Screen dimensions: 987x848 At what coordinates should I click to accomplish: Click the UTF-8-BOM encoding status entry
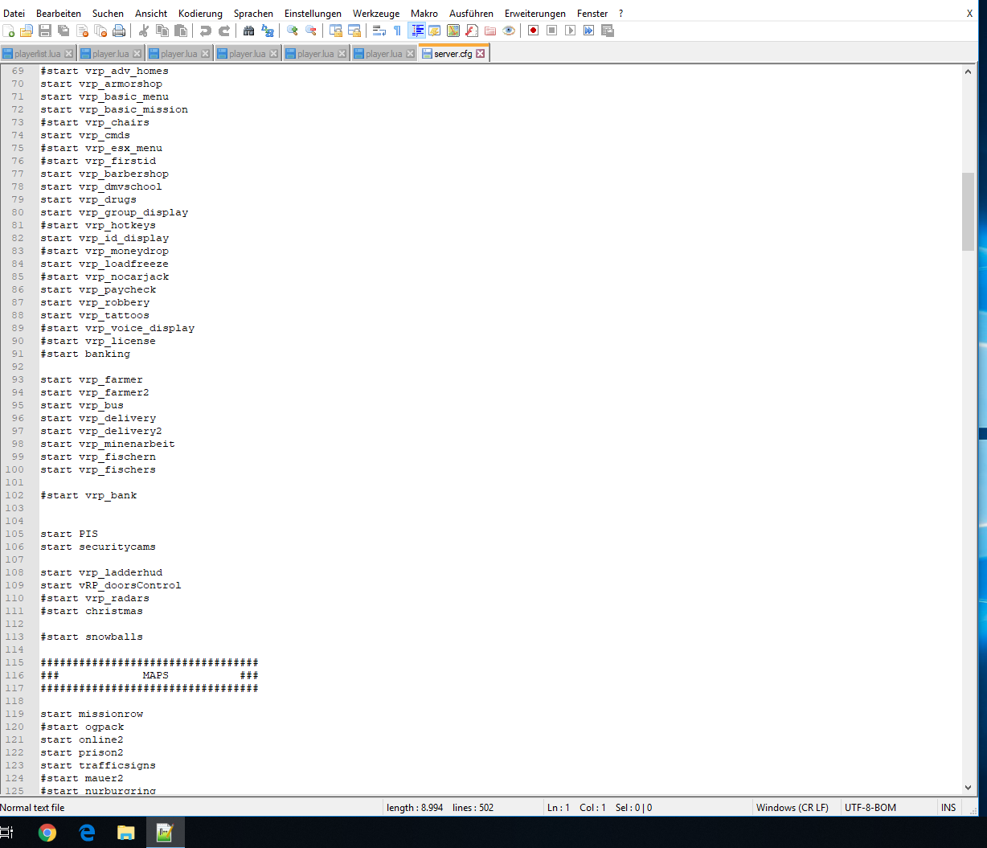870,807
